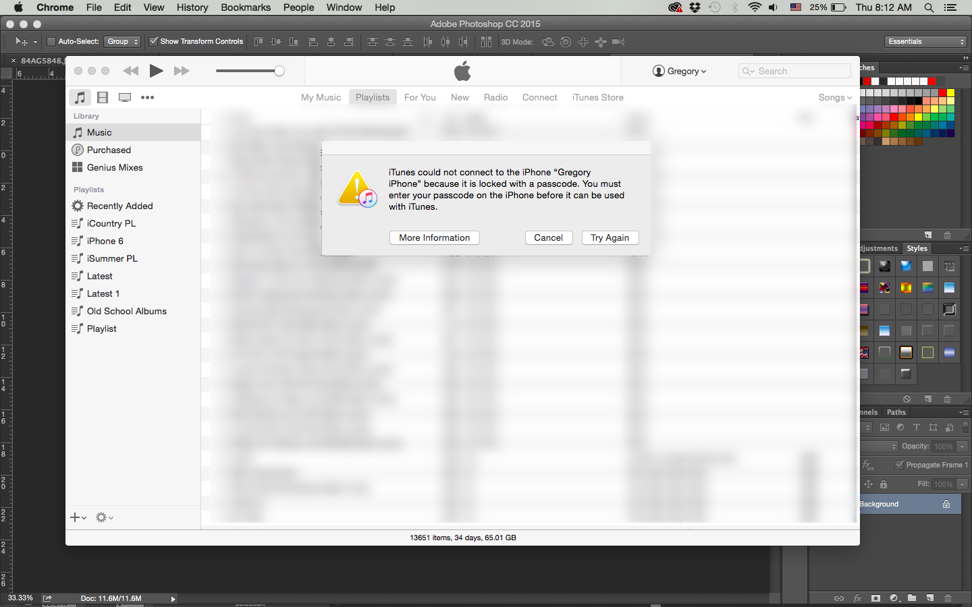The height and width of the screenshot is (607, 972).
Task: Open the layer Fill dropdown arrow
Action: pos(963,484)
